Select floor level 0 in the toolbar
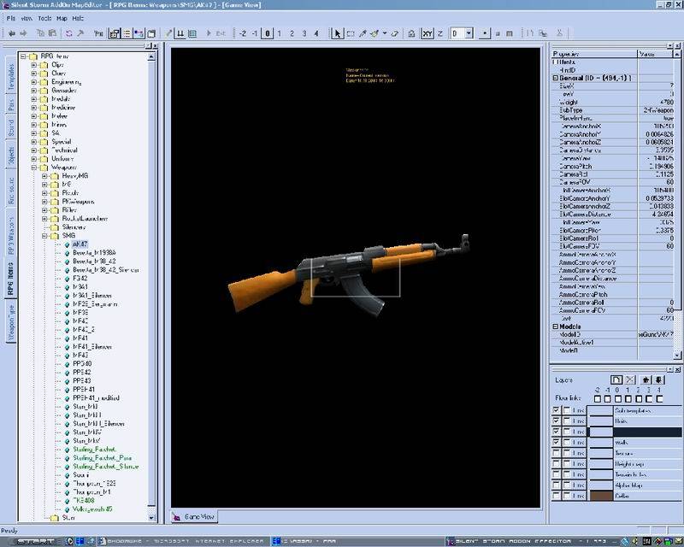The image size is (684, 547). pyautogui.click(x=268, y=33)
